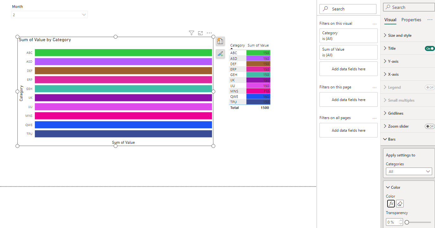Open the visual's filter icon

tap(191, 33)
